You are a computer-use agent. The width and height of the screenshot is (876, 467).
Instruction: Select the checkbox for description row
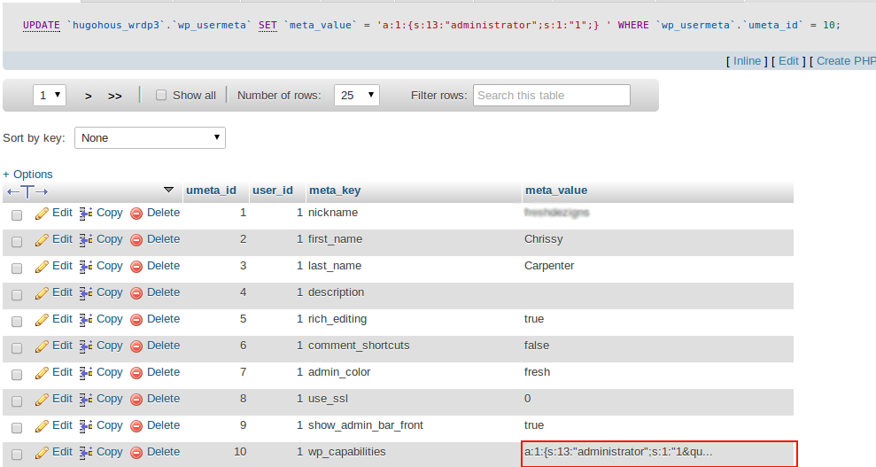17,294
